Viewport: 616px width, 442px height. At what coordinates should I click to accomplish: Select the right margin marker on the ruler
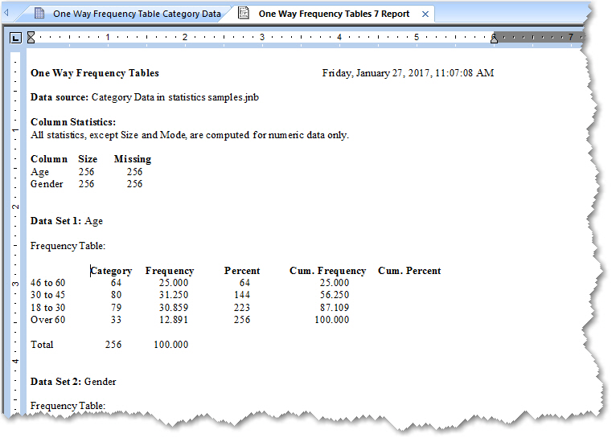pyautogui.click(x=494, y=38)
